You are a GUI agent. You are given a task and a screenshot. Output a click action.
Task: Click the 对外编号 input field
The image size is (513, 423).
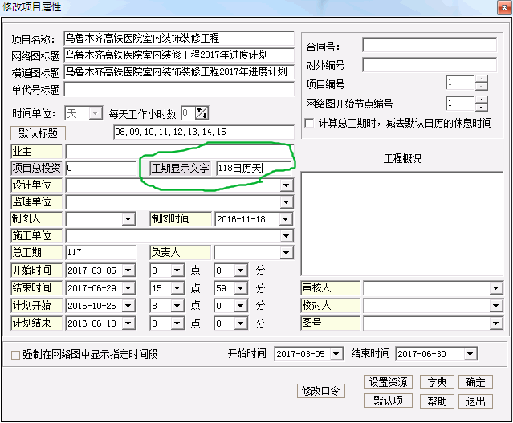point(430,65)
